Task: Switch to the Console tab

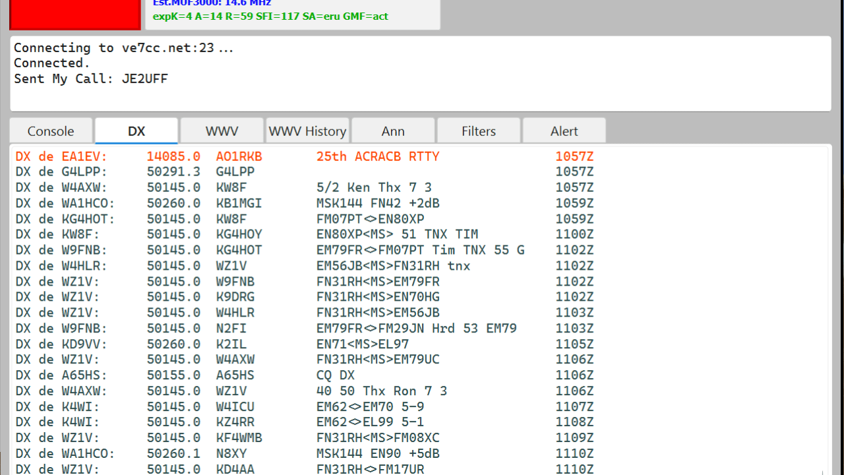Action: coord(51,131)
